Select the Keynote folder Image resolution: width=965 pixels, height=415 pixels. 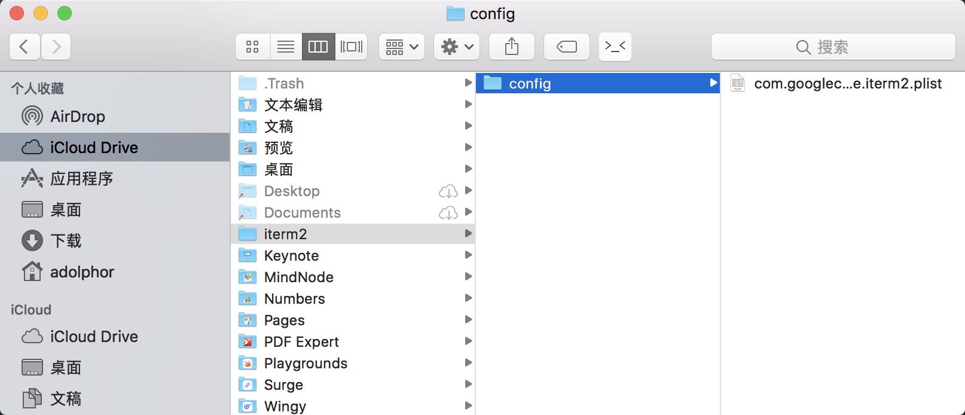(353, 255)
